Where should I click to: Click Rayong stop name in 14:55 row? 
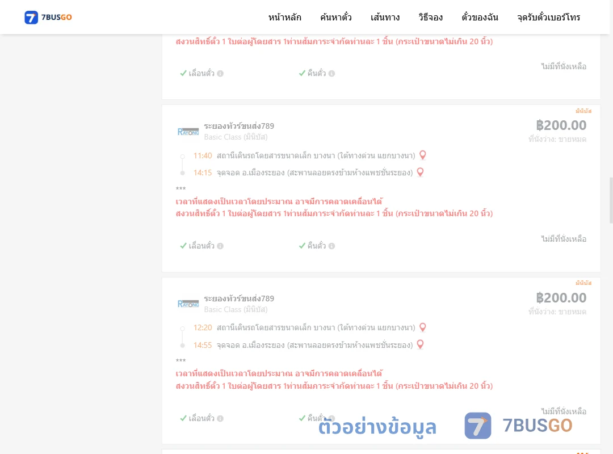(x=314, y=345)
